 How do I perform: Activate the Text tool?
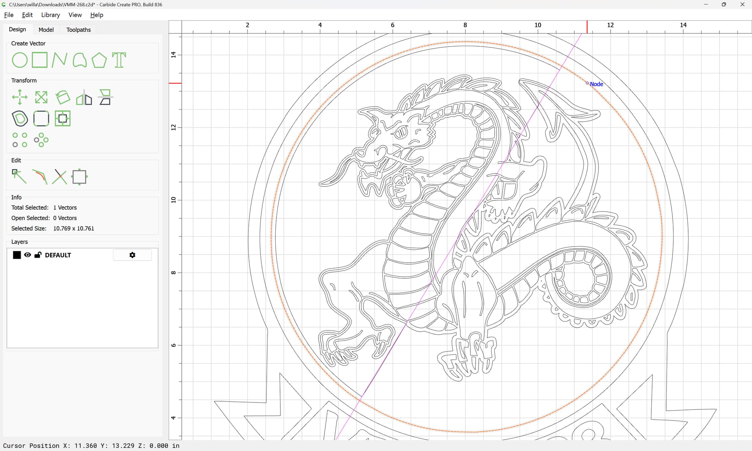(119, 60)
